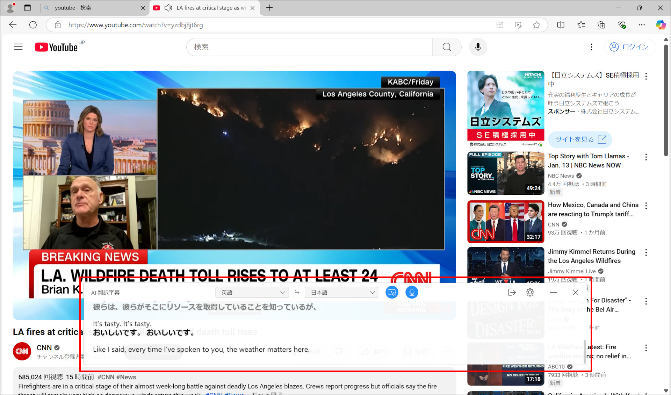Open a new browser tab
This screenshot has width=671, height=395.
point(269,8)
